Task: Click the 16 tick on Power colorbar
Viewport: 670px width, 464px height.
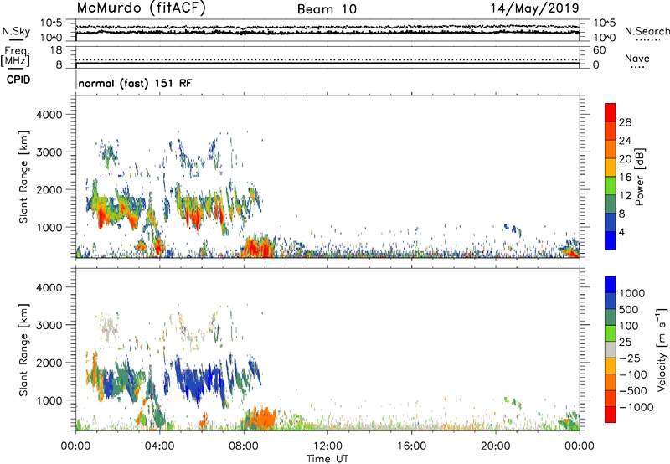Action: 625,178
